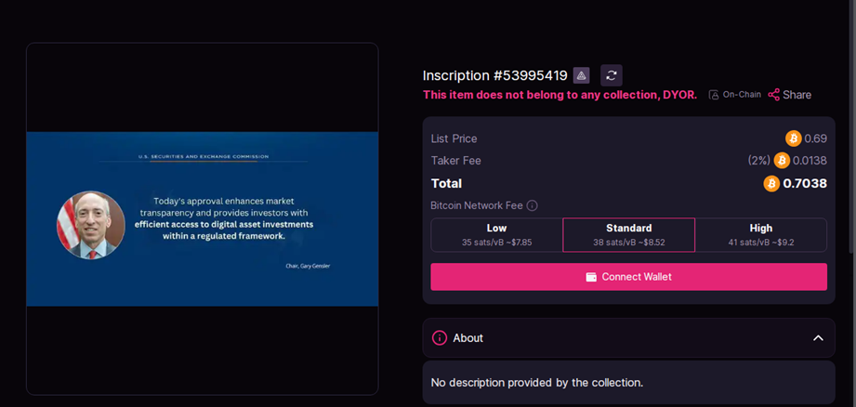Click the List Price value 0.69
This screenshot has height=407, width=856.
[816, 138]
